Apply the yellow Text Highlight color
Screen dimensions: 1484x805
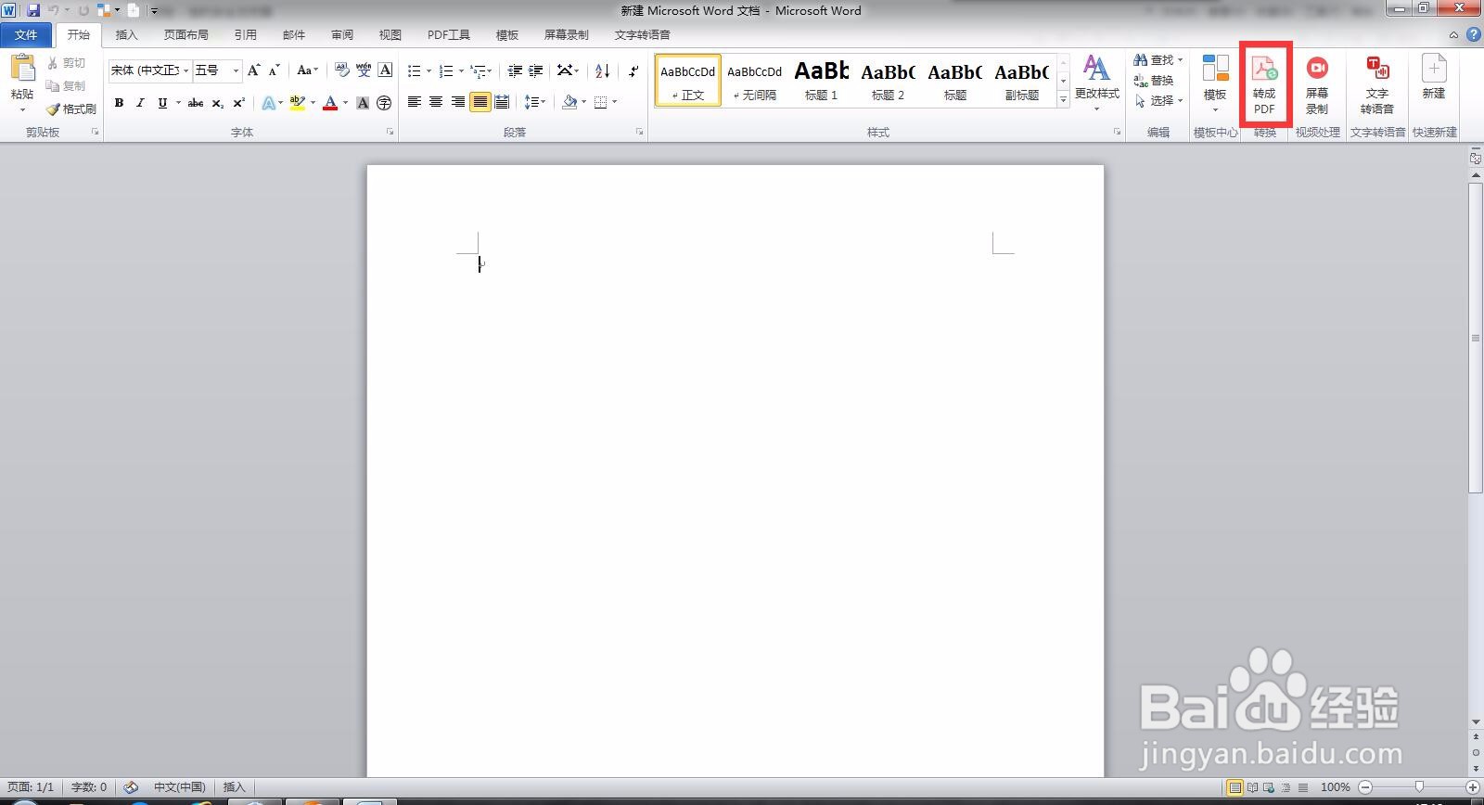[297, 103]
